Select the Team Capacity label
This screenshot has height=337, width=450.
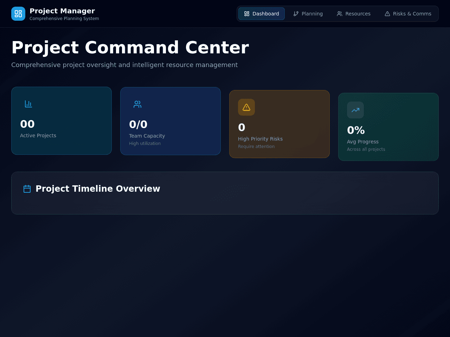pyautogui.click(x=147, y=136)
